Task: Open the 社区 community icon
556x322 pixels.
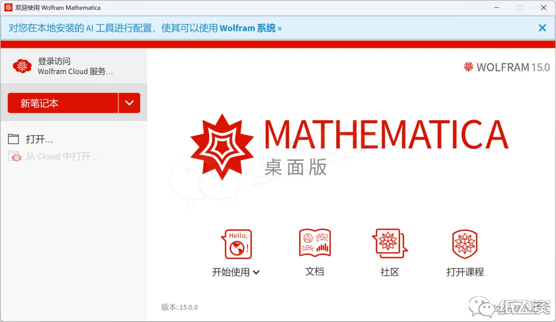Action: coord(390,243)
